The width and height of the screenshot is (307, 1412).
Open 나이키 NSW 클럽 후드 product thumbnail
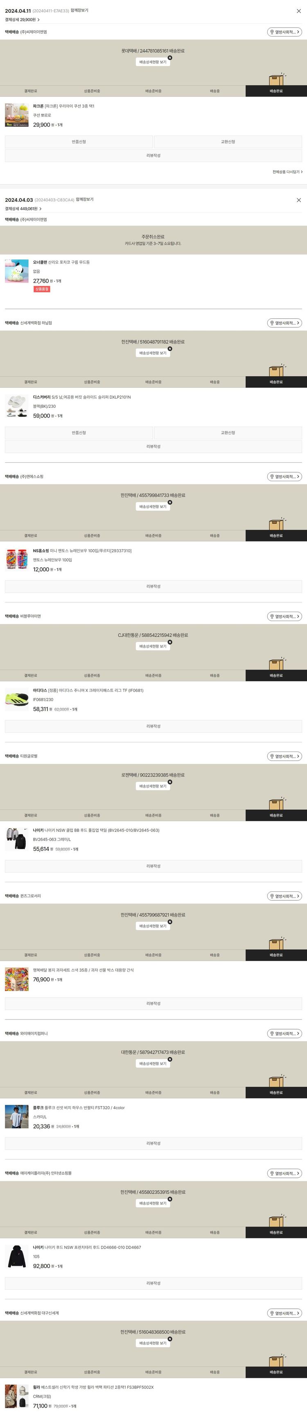(16, 839)
